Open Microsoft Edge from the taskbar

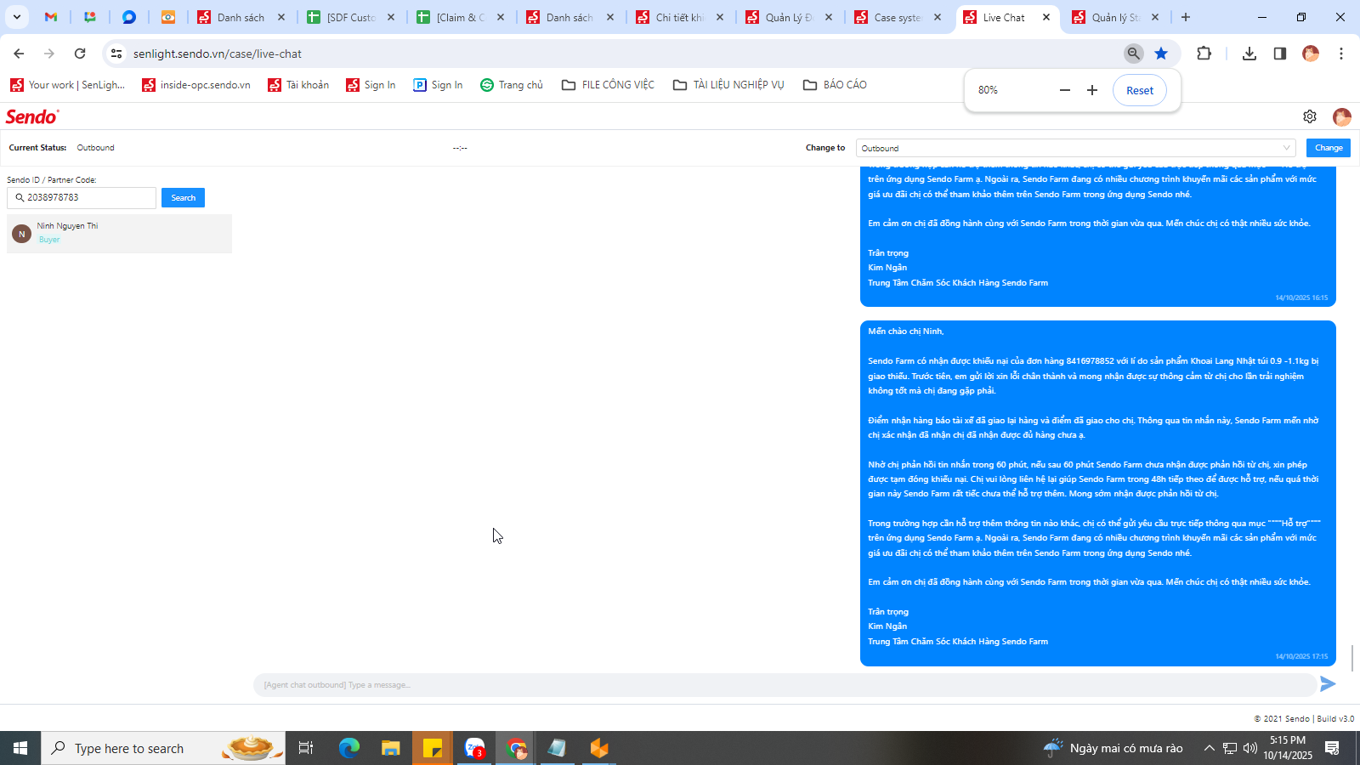[349, 748]
